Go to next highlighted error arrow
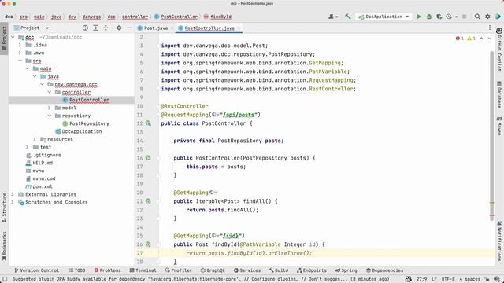The width and height of the screenshot is (504, 283). pos(490,39)
